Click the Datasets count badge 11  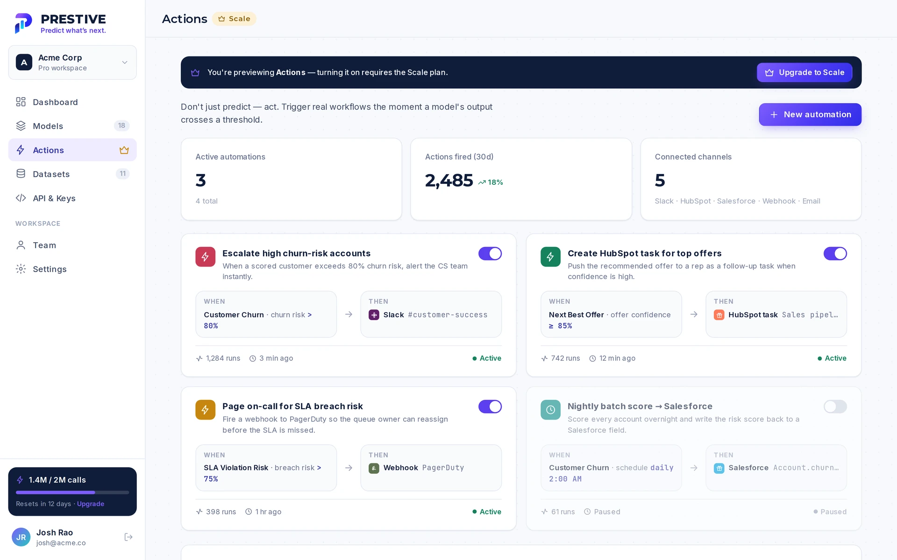(122, 174)
